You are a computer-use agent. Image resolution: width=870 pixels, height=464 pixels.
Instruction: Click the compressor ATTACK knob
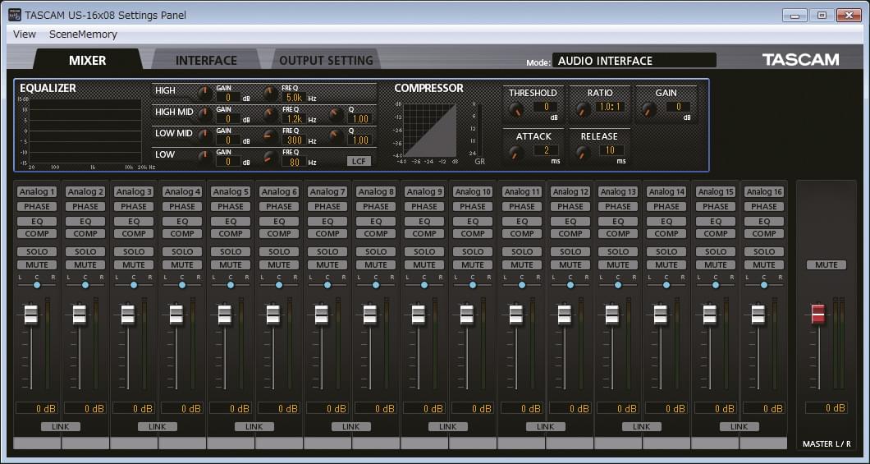516,154
